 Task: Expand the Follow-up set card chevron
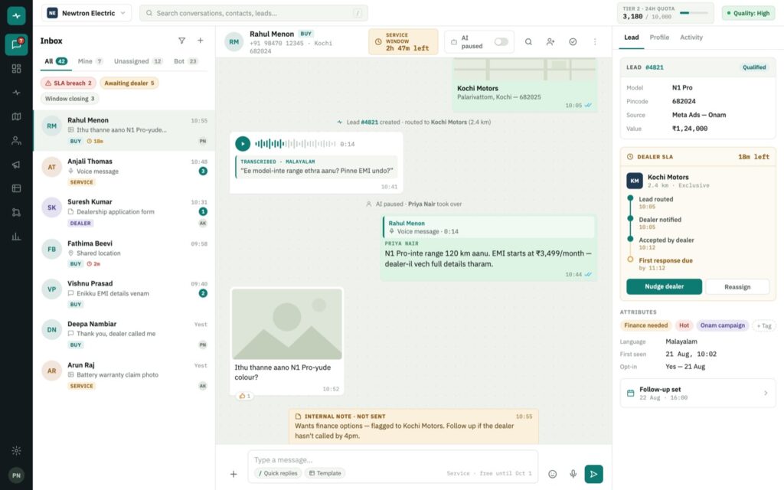[x=766, y=393]
